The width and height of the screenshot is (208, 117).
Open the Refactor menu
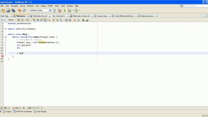[30, 6]
